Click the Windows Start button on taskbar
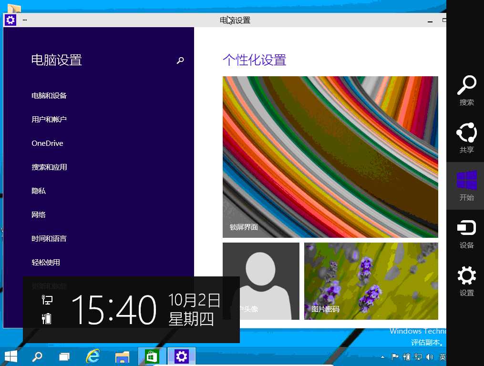484x366 pixels. pyautogui.click(x=11, y=357)
